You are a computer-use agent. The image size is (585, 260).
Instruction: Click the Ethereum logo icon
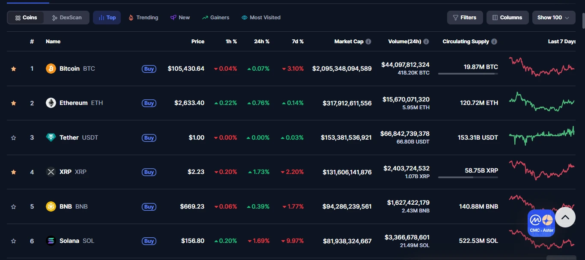point(51,103)
